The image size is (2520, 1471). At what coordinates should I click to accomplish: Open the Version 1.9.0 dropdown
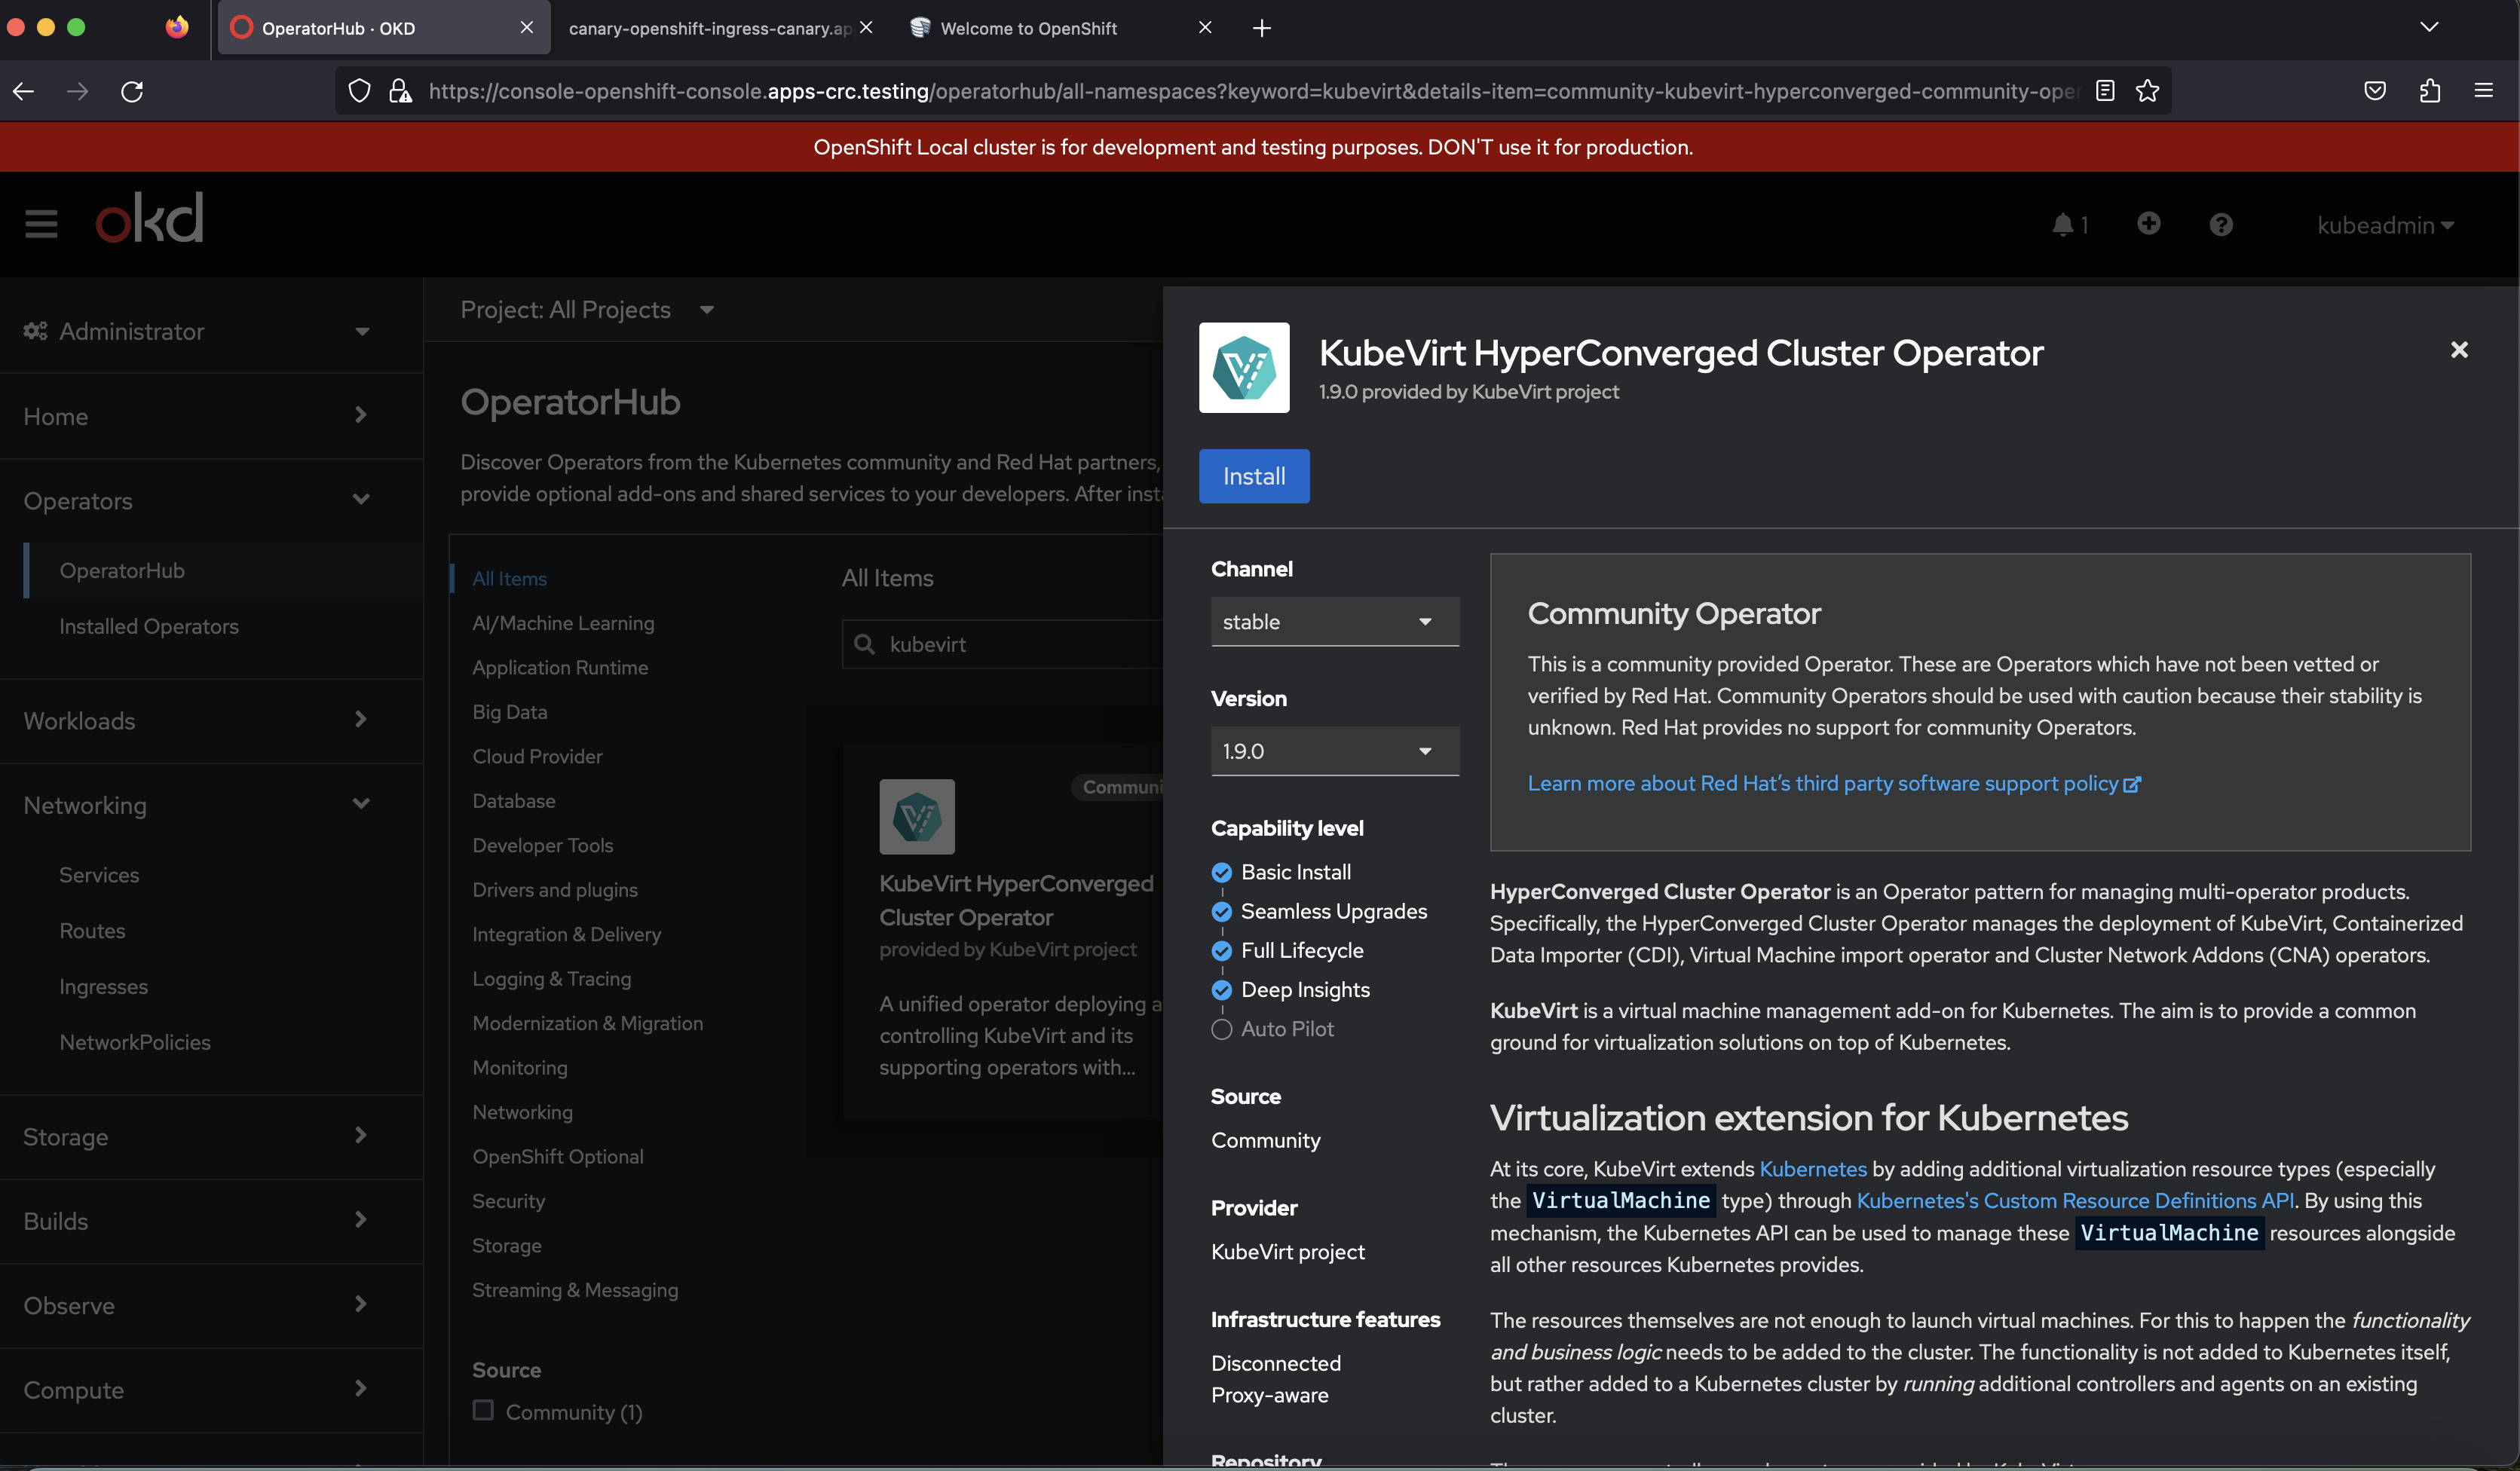point(1334,751)
